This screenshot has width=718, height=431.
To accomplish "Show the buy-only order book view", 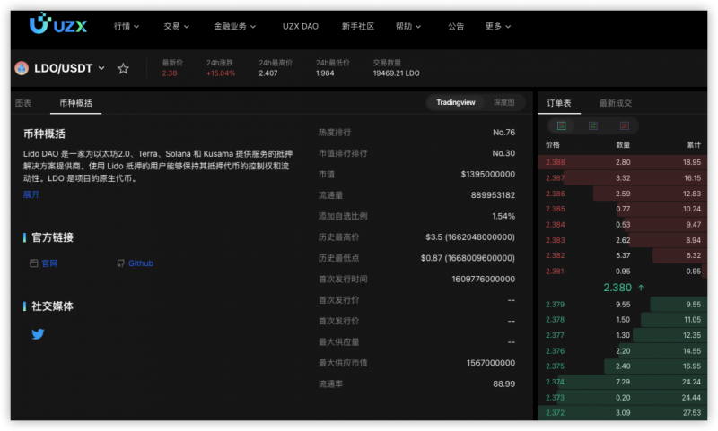I will tap(592, 125).
